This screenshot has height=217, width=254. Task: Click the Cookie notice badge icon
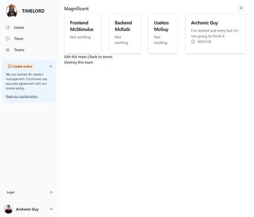point(10,67)
